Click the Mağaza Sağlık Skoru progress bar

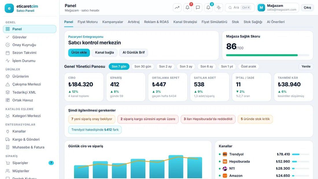coord(267,55)
